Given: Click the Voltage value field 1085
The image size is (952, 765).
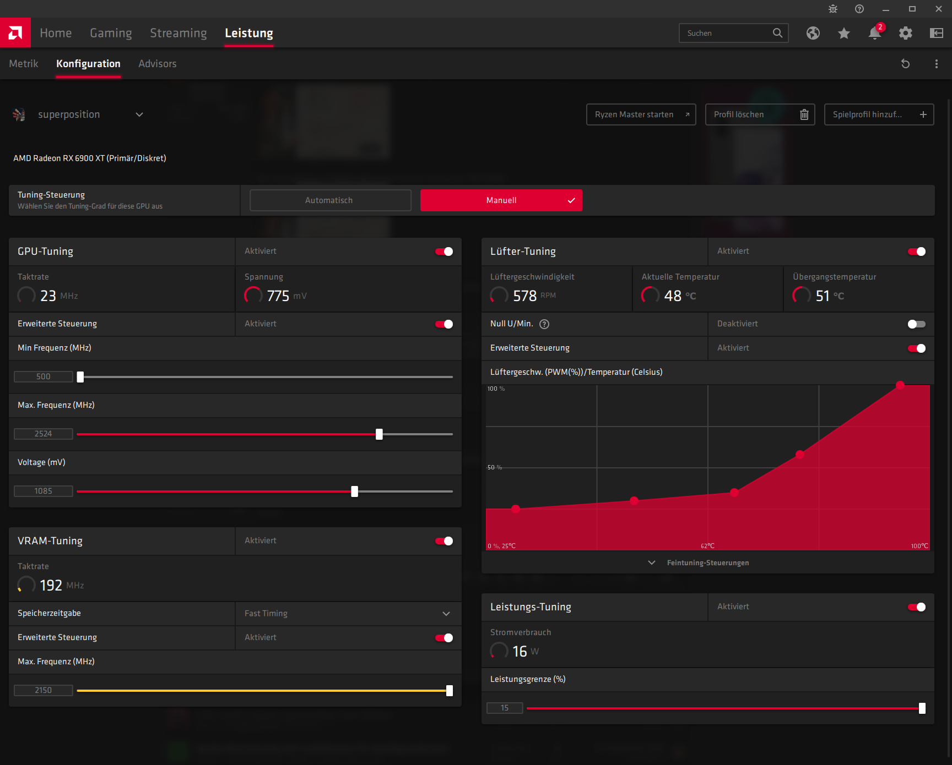Looking at the screenshot, I should 44,491.
